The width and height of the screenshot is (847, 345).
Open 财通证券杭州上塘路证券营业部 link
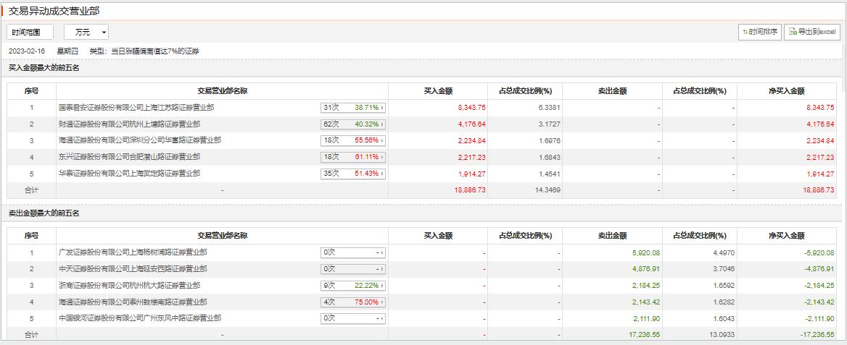pyautogui.click(x=129, y=124)
